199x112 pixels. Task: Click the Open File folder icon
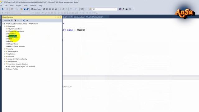pyautogui.click(x=21, y=9)
